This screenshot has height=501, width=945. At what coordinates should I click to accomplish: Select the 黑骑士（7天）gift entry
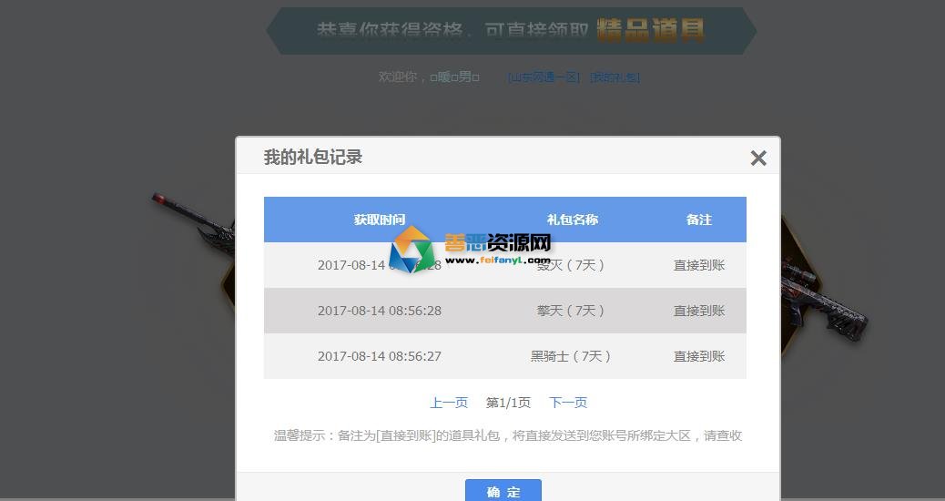tap(572, 356)
